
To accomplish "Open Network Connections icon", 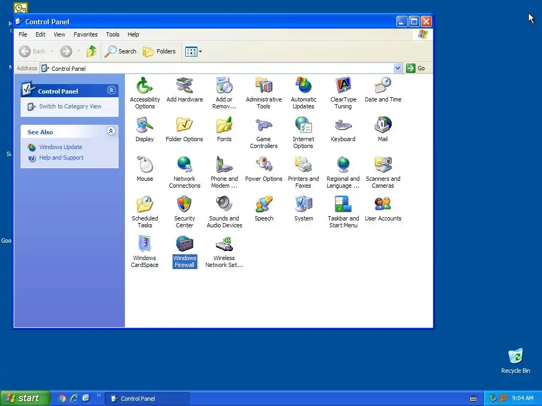I will (x=184, y=165).
